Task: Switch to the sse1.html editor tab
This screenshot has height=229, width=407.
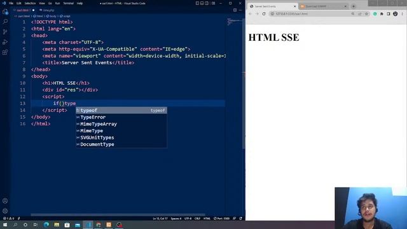Action: click(x=24, y=10)
